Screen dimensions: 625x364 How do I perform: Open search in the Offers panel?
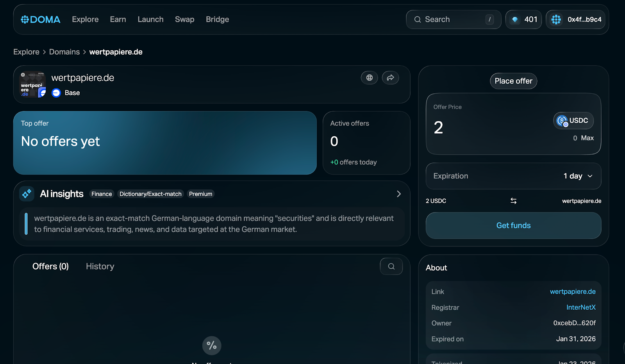pyautogui.click(x=391, y=266)
